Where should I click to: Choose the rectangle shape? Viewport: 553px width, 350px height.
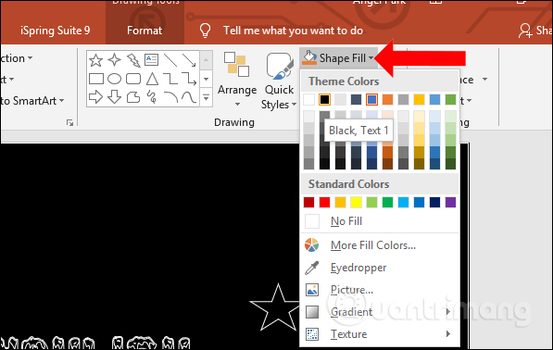pyautogui.click(x=96, y=79)
